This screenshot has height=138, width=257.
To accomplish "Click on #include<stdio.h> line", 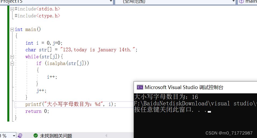I will point(37,9).
